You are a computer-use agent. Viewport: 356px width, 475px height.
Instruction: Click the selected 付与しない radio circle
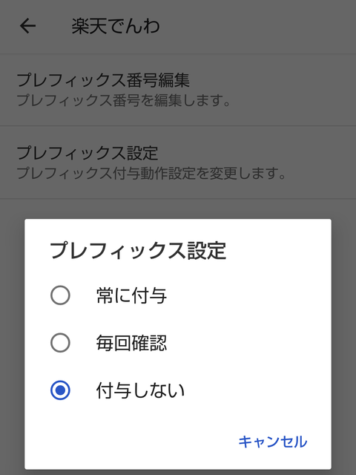coord(60,390)
